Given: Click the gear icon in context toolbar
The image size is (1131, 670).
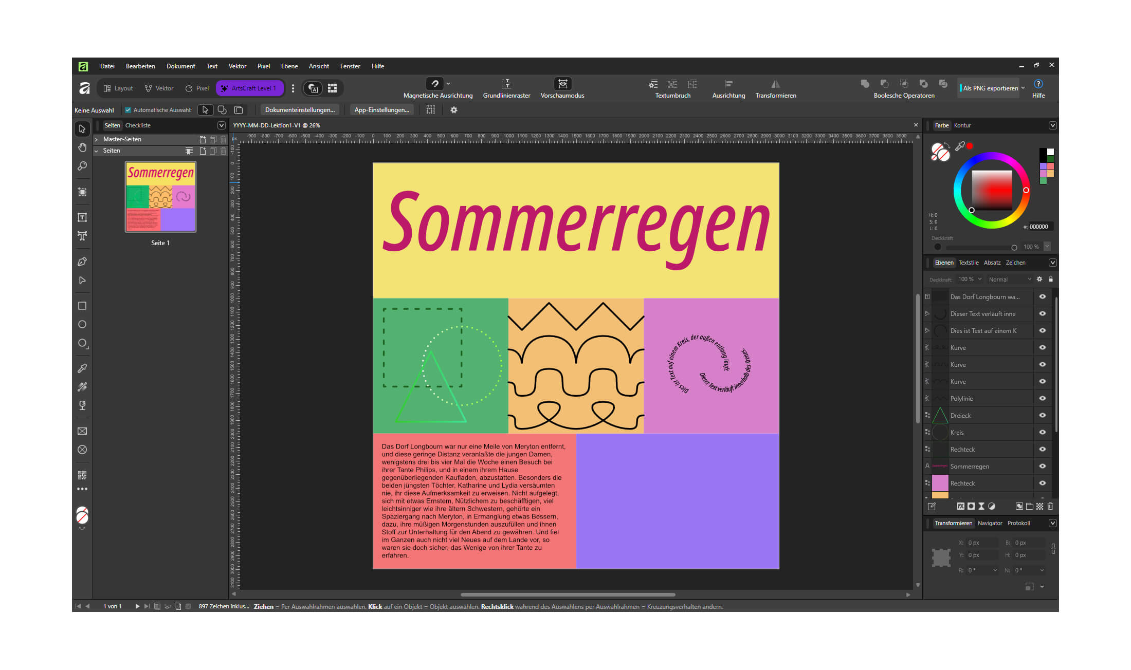Looking at the screenshot, I should 453,110.
